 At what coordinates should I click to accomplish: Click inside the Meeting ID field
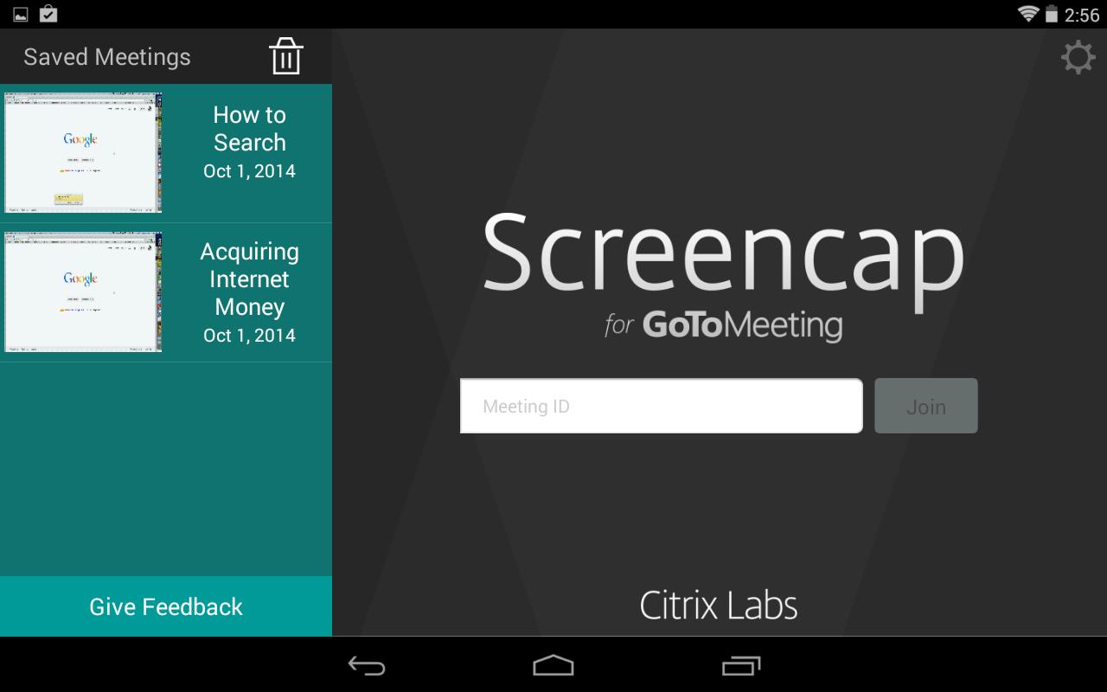coord(661,406)
